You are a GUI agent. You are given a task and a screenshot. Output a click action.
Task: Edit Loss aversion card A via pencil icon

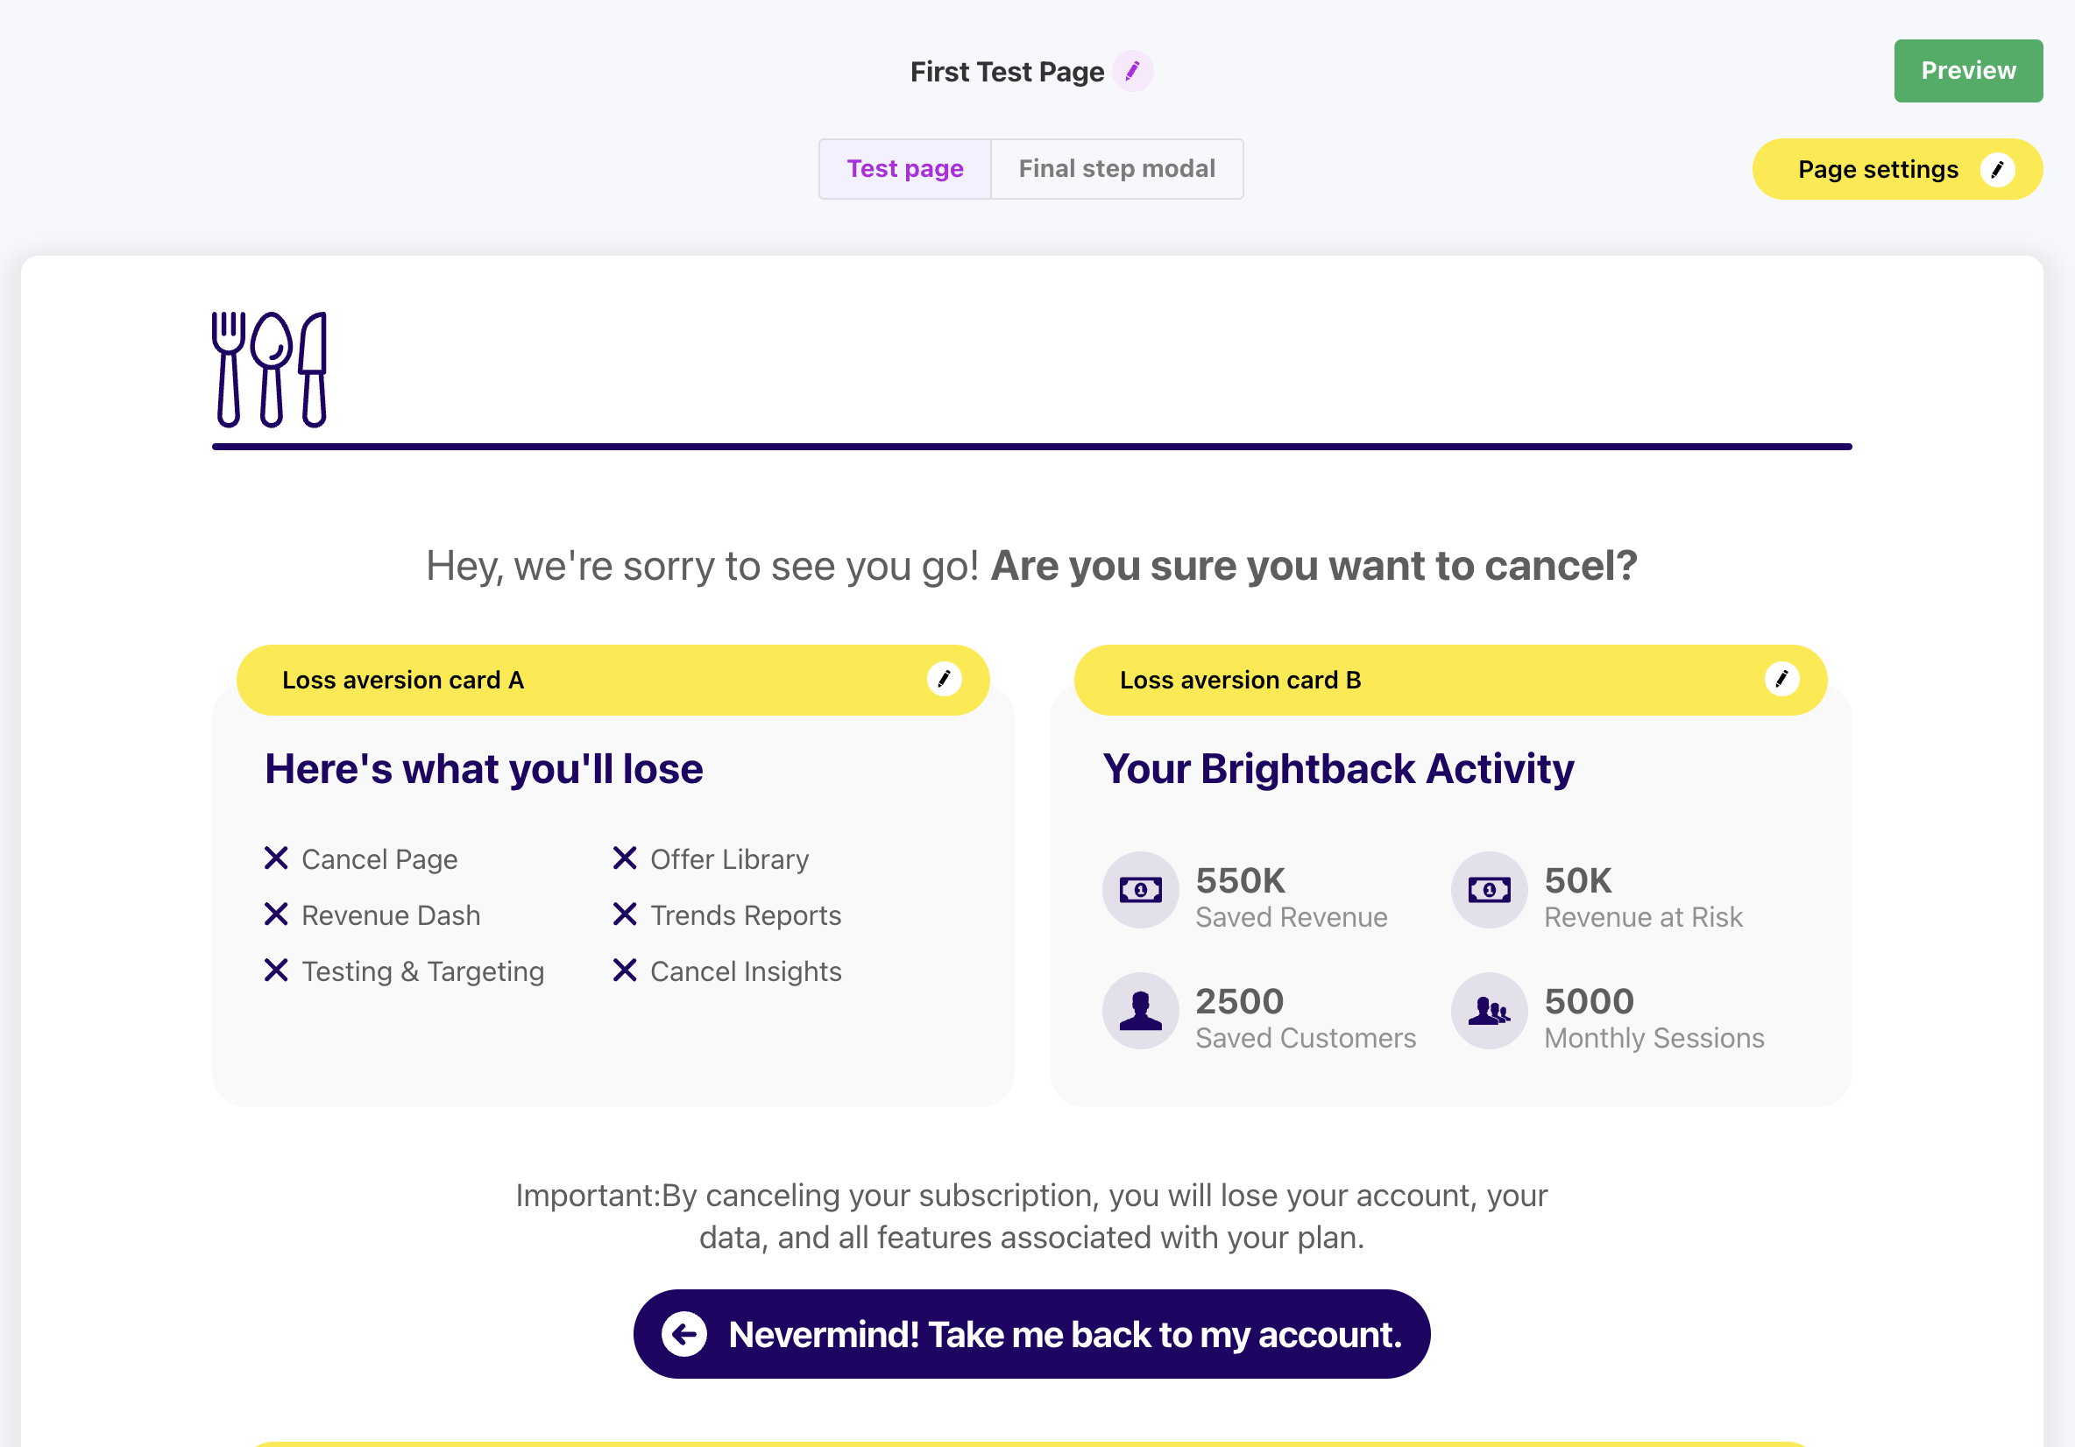(944, 679)
